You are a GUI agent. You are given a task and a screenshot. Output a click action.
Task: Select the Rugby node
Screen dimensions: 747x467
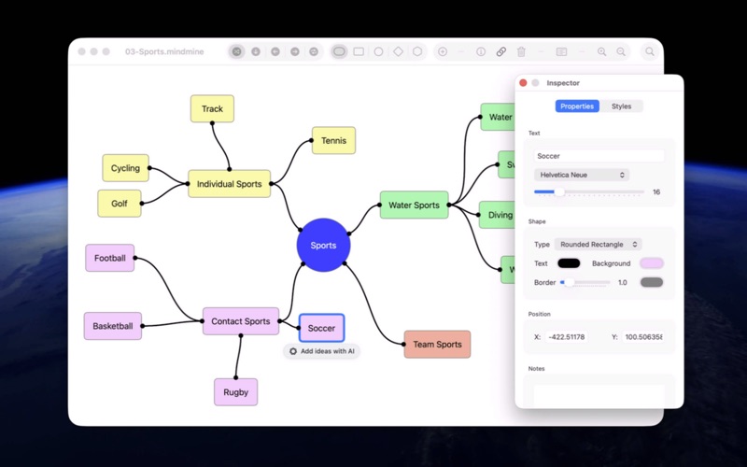tap(236, 392)
